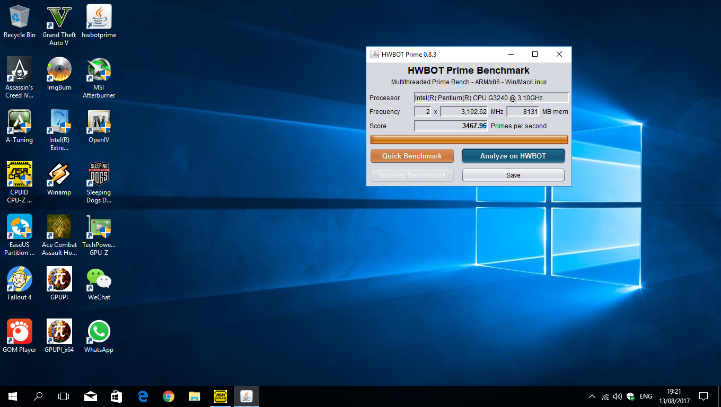Launch Google Chrome from taskbar
Screen dimensions: 721x407
(x=169, y=396)
